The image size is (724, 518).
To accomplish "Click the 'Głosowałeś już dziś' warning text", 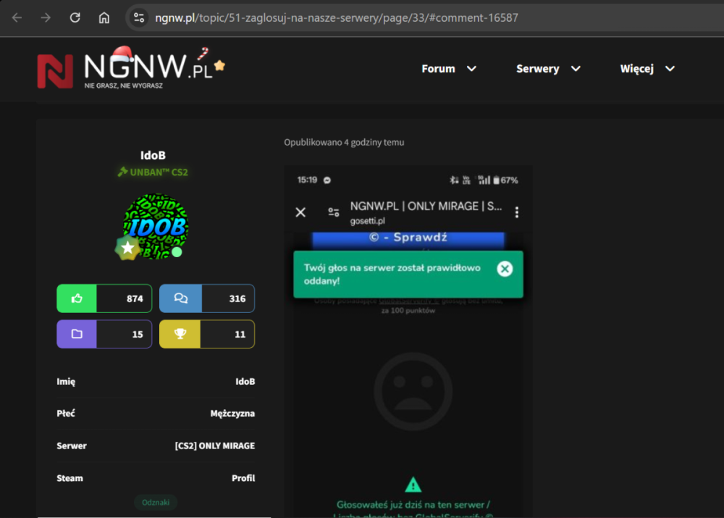I will coord(413,505).
